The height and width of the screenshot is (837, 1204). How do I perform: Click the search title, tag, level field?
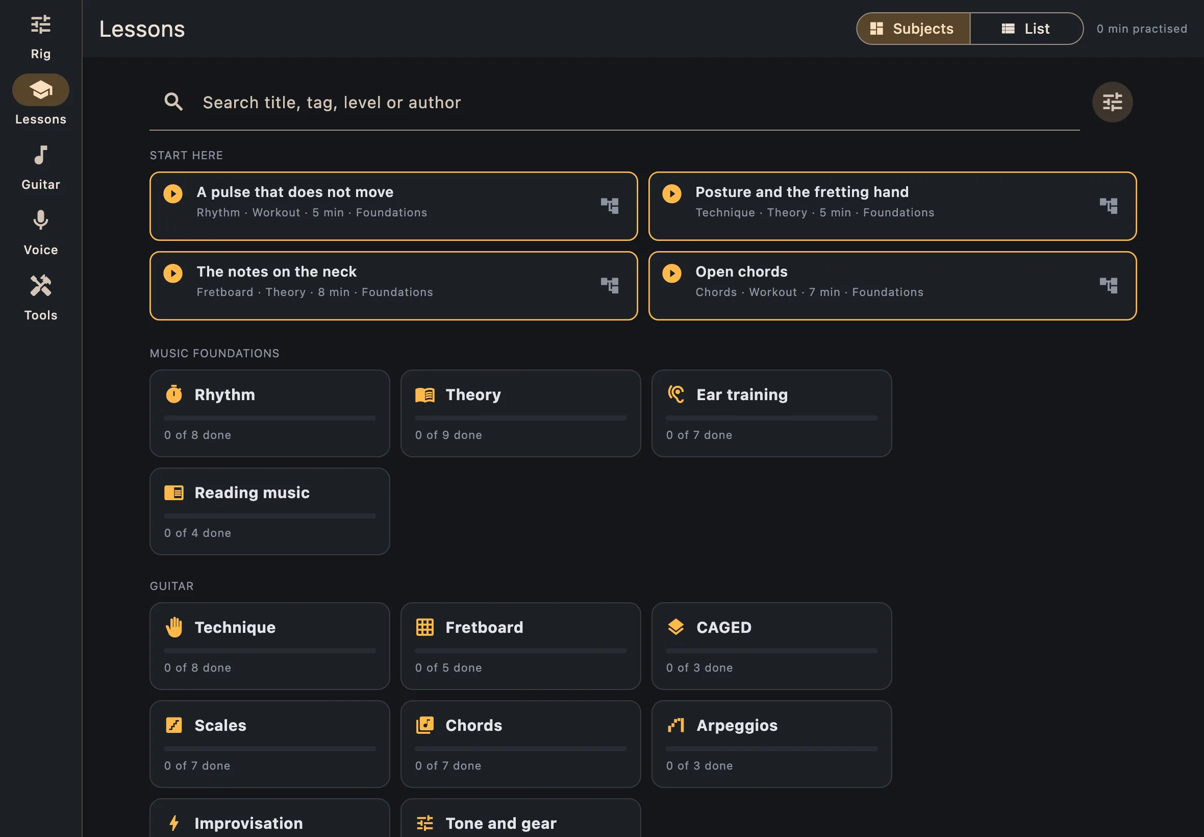click(x=614, y=102)
